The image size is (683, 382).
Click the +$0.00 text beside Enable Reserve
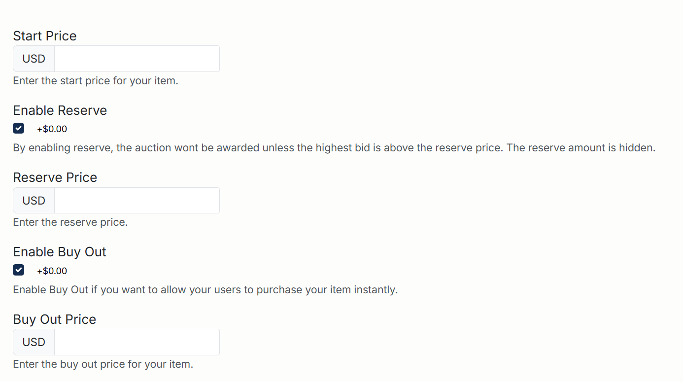(x=52, y=129)
